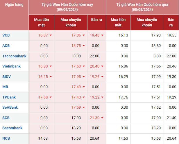Select the TPBank bank name
The width and height of the screenshot is (179, 144).
click(x=8, y=97)
